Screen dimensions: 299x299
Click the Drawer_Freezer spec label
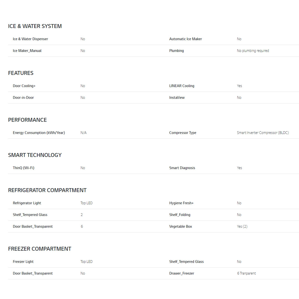182,273
